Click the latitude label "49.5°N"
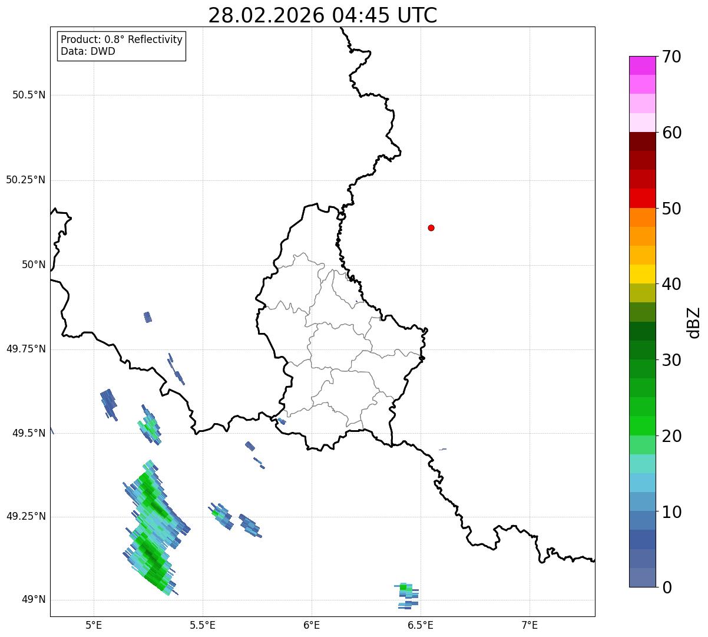This screenshot has height=637, width=708. tap(29, 434)
